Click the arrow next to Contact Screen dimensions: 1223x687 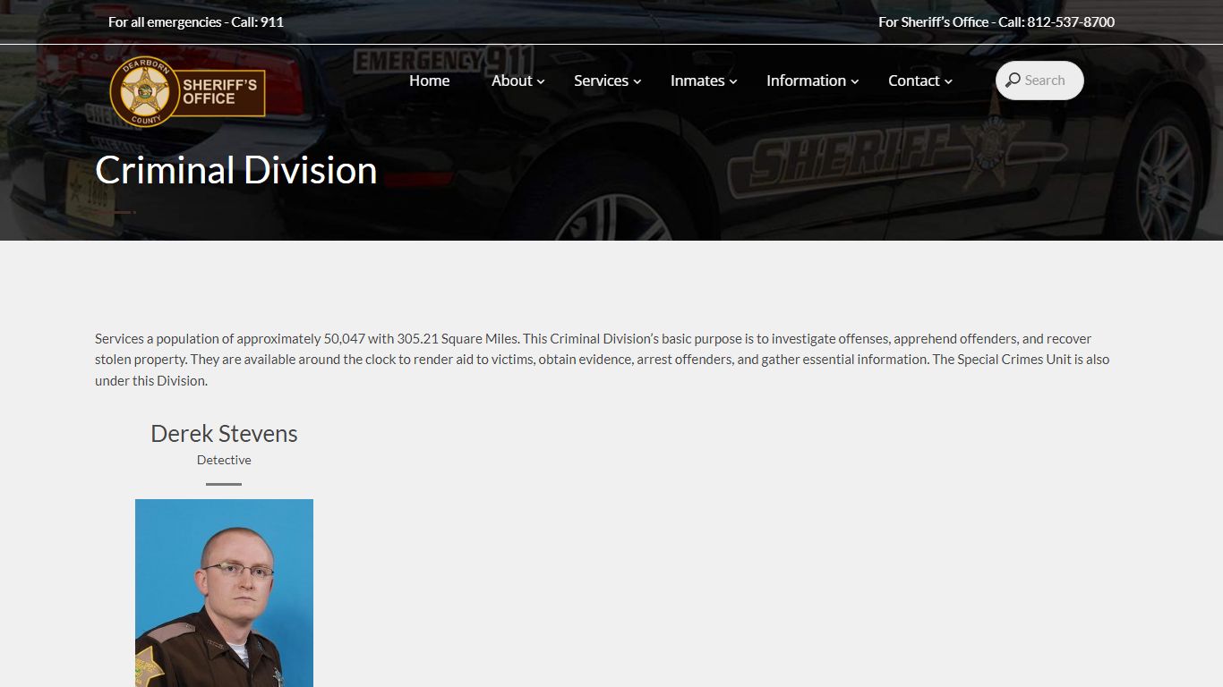pyautogui.click(x=948, y=81)
